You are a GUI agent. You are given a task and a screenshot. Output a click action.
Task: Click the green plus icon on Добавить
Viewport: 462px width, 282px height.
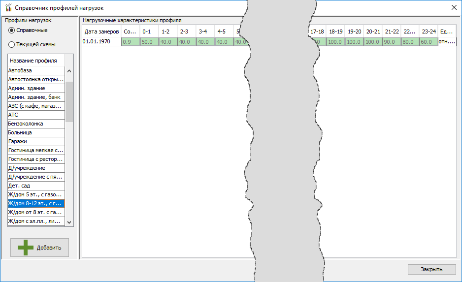pos(26,248)
